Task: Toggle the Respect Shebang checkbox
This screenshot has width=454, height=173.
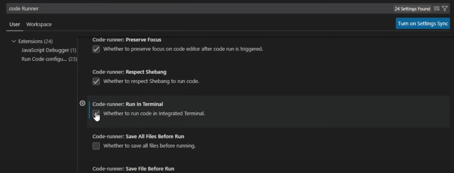Action: tap(96, 81)
